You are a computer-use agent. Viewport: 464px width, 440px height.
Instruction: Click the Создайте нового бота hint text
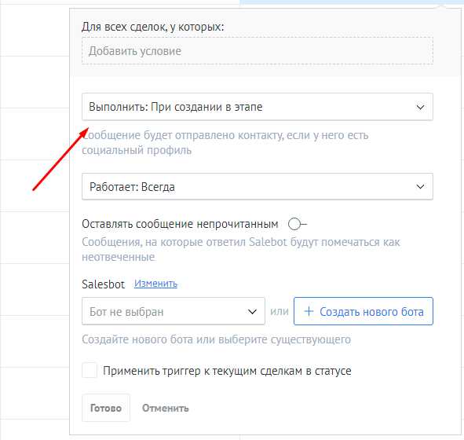click(x=216, y=339)
